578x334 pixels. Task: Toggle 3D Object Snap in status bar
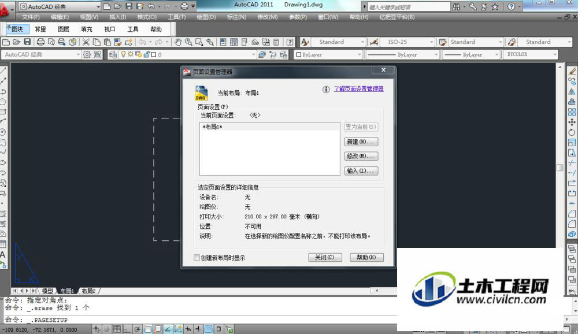tap(158, 329)
